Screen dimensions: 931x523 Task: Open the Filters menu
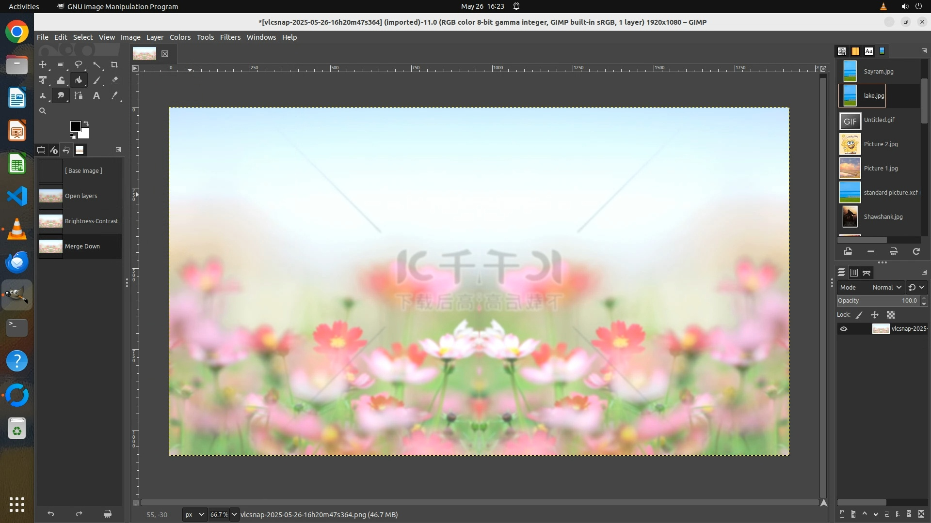[x=230, y=37]
